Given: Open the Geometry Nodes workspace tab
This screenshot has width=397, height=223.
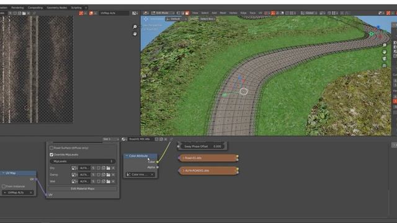Looking at the screenshot, I should click(56, 7).
